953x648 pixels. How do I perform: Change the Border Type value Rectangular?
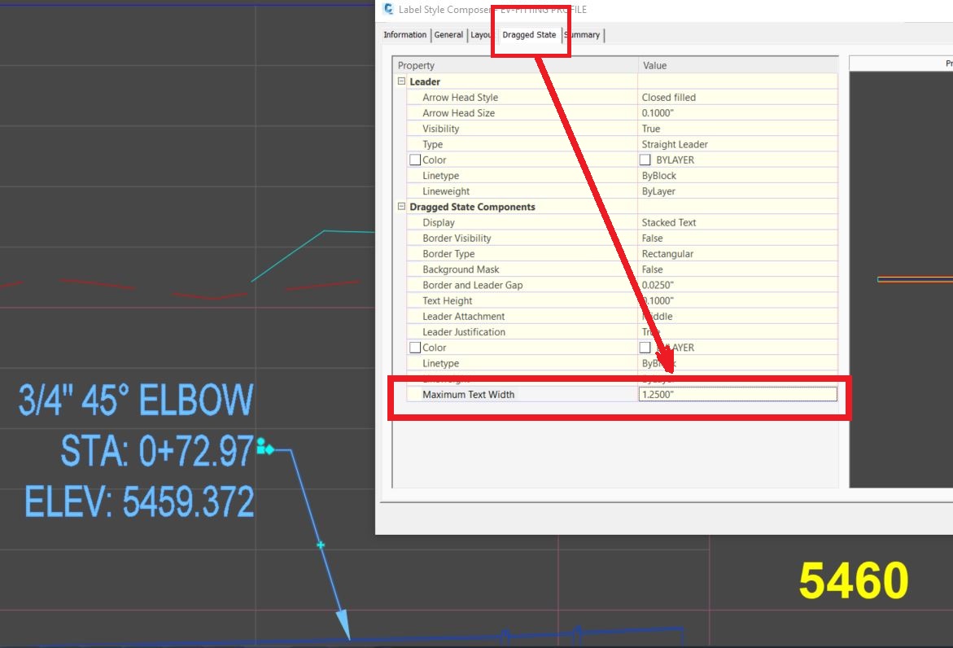tap(737, 254)
